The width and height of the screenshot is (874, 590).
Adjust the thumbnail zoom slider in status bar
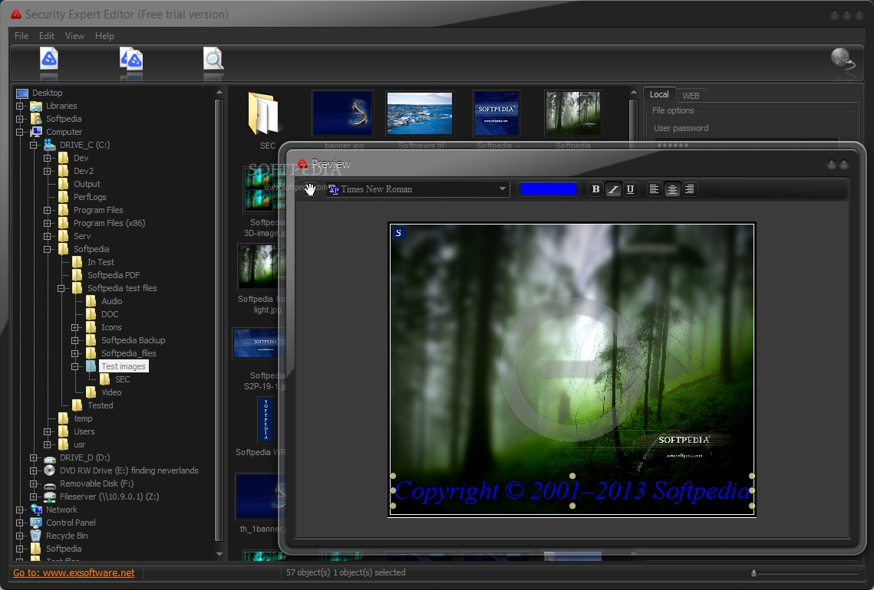(754, 572)
